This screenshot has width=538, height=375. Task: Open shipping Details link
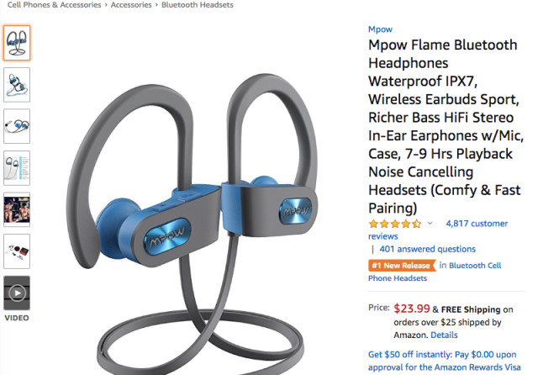pos(444,335)
